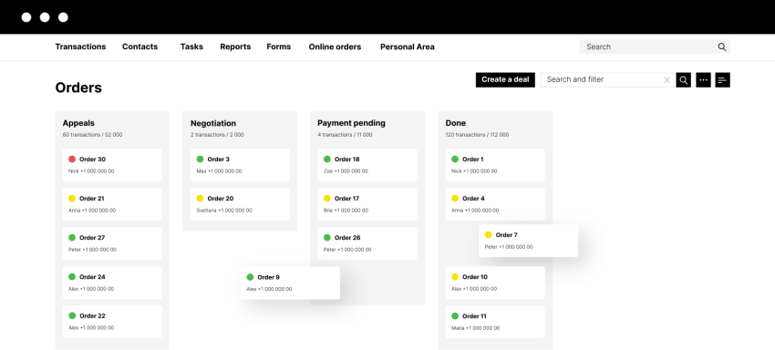Click the '60 transactions / 52 000' summary
The image size is (775, 350).
pyautogui.click(x=92, y=135)
